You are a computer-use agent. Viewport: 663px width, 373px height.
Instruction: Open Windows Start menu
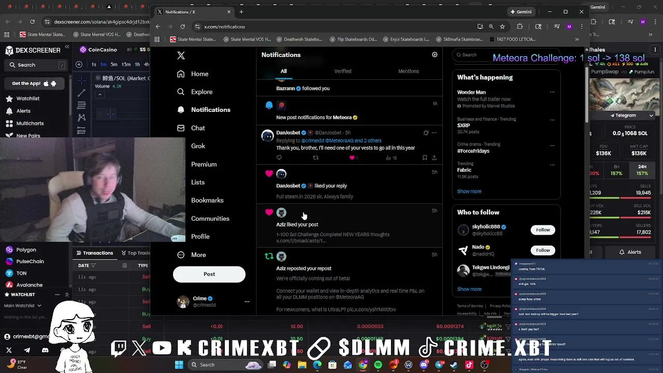pos(179,365)
